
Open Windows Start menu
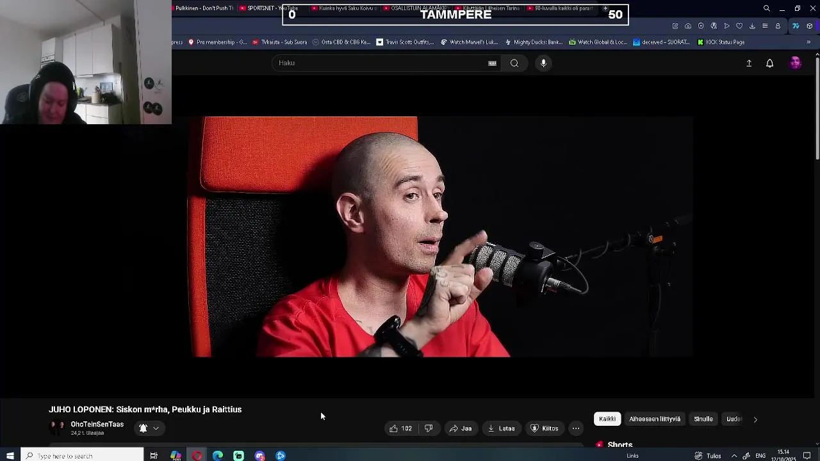pyautogui.click(x=10, y=456)
